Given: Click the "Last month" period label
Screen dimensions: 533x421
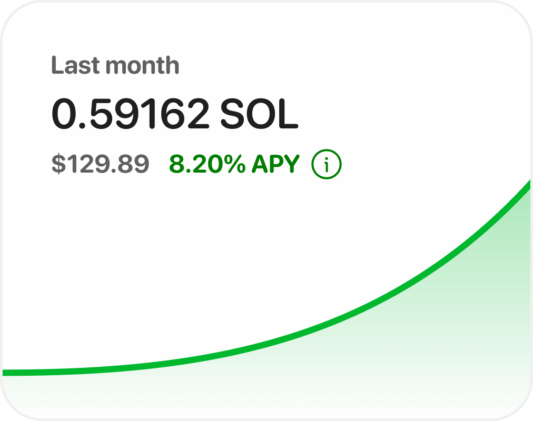Looking at the screenshot, I should [115, 66].
